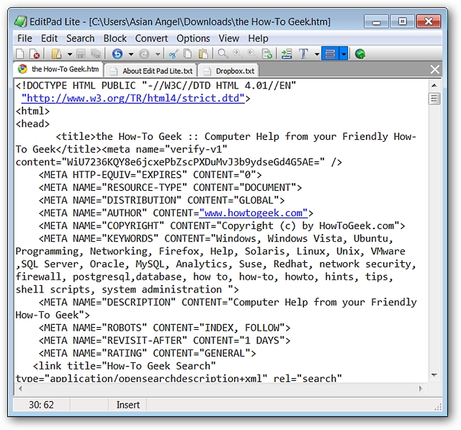
Task: Click the Go to line icon
Action: 287,54
